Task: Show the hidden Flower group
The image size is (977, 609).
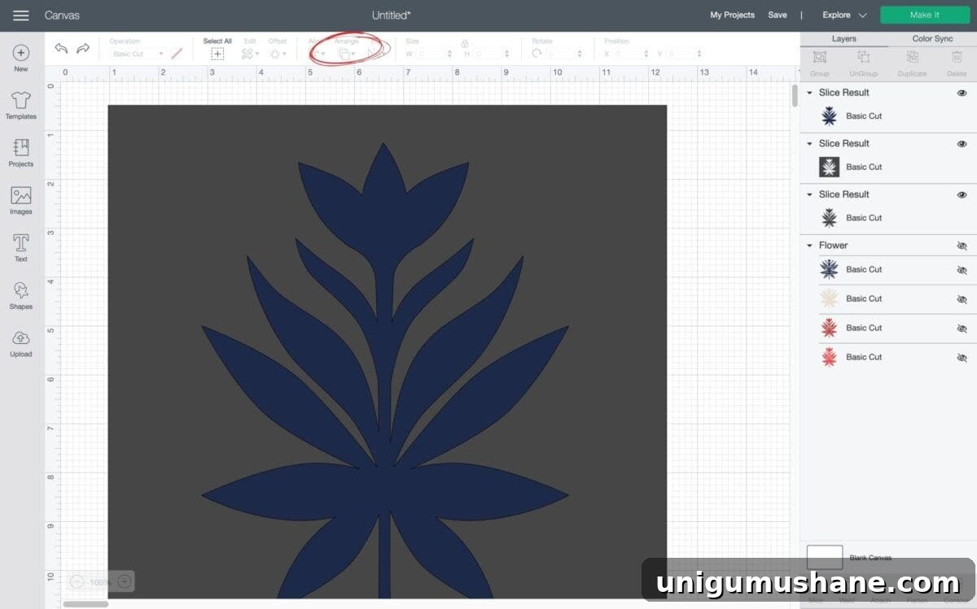Action: click(x=962, y=246)
